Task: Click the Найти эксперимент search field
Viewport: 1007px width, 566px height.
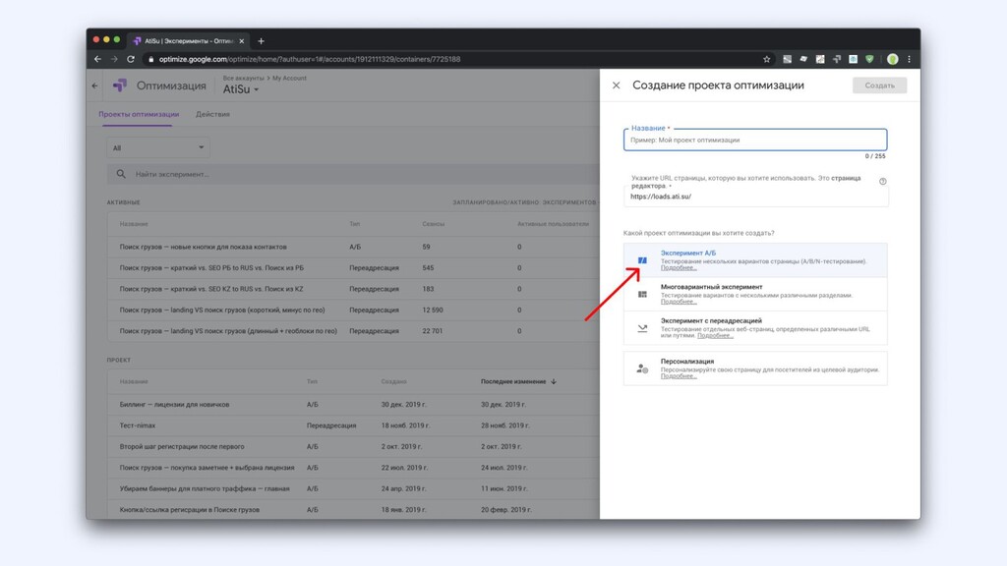Action: tap(353, 174)
